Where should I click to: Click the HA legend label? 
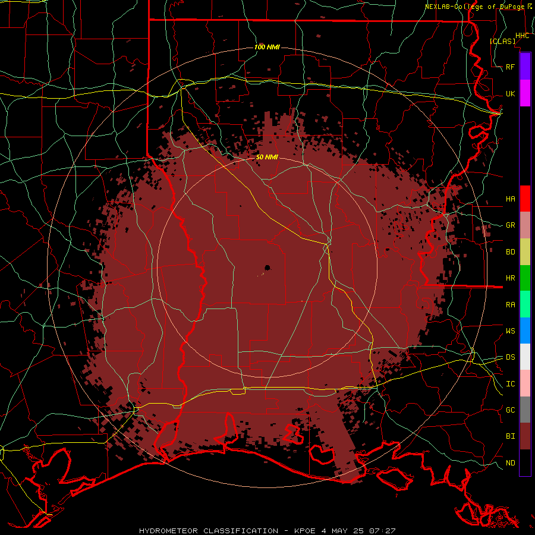click(x=510, y=199)
